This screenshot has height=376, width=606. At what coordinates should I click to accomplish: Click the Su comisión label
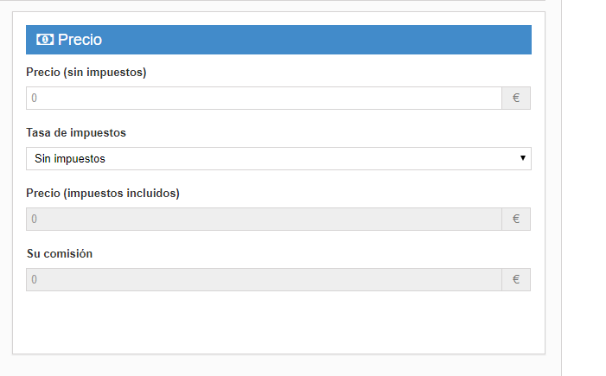[60, 254]
